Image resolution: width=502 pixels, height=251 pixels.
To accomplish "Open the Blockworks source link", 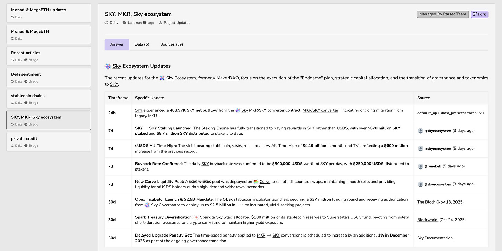I will pyautogui.click(x=428, y=220).
